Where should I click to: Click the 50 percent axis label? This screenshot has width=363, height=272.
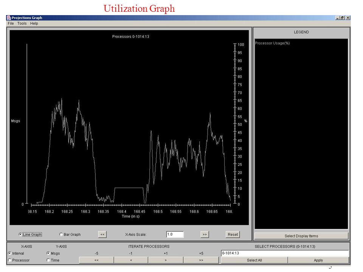[x=240, y=124]
